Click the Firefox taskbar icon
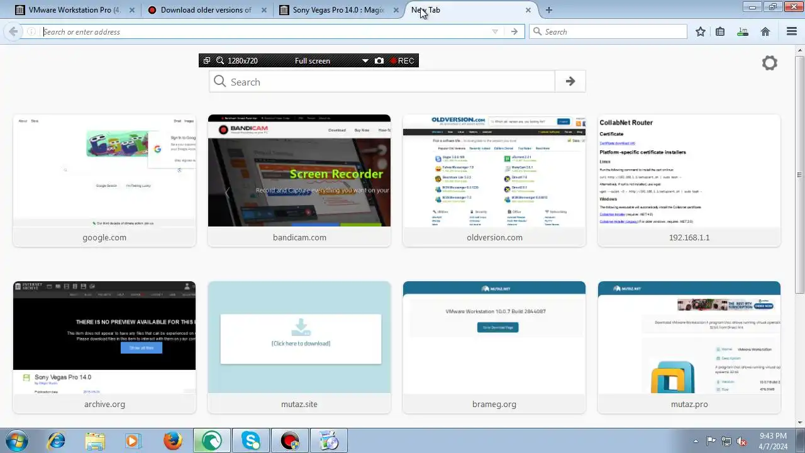The width and height of the screenshot is (805, 453). pyautogui.click(x=173, y=440)
